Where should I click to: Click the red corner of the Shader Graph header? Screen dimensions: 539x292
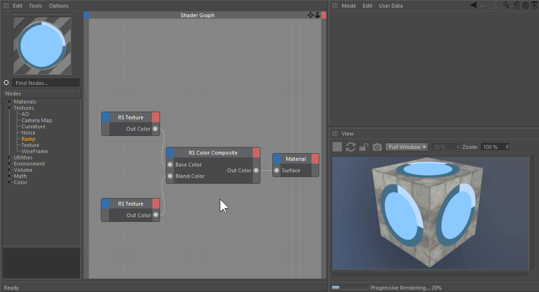pyautogui.click(x=323, y=15)
